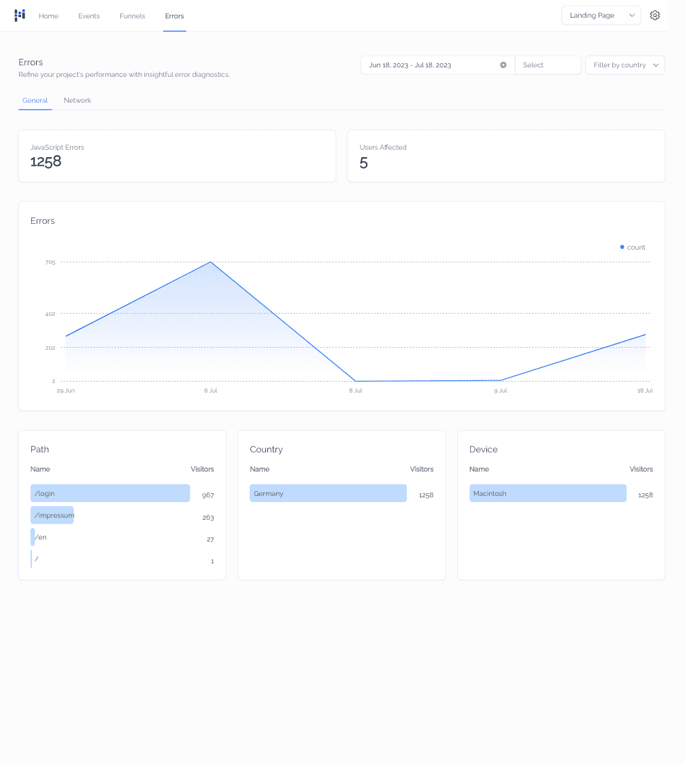Click the Errors chart title
Screen dimensions: 685x764
42,220
